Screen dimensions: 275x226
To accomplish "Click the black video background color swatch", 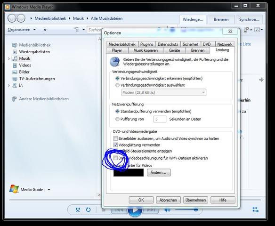I will (x=129, y=172).
